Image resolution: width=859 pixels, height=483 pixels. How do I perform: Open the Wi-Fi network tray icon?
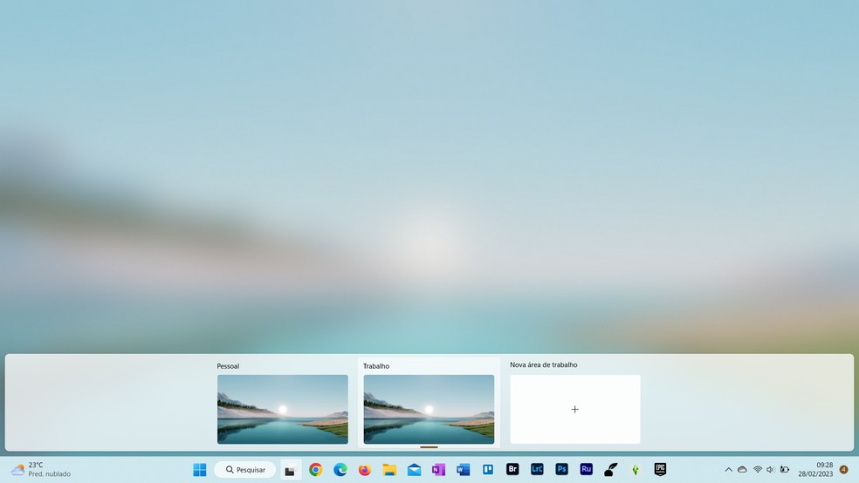click(758, 469)
